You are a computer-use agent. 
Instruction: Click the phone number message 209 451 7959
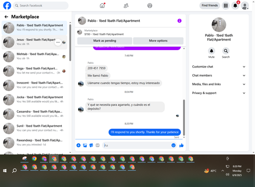pyautogui.click(x=96, y=68)
